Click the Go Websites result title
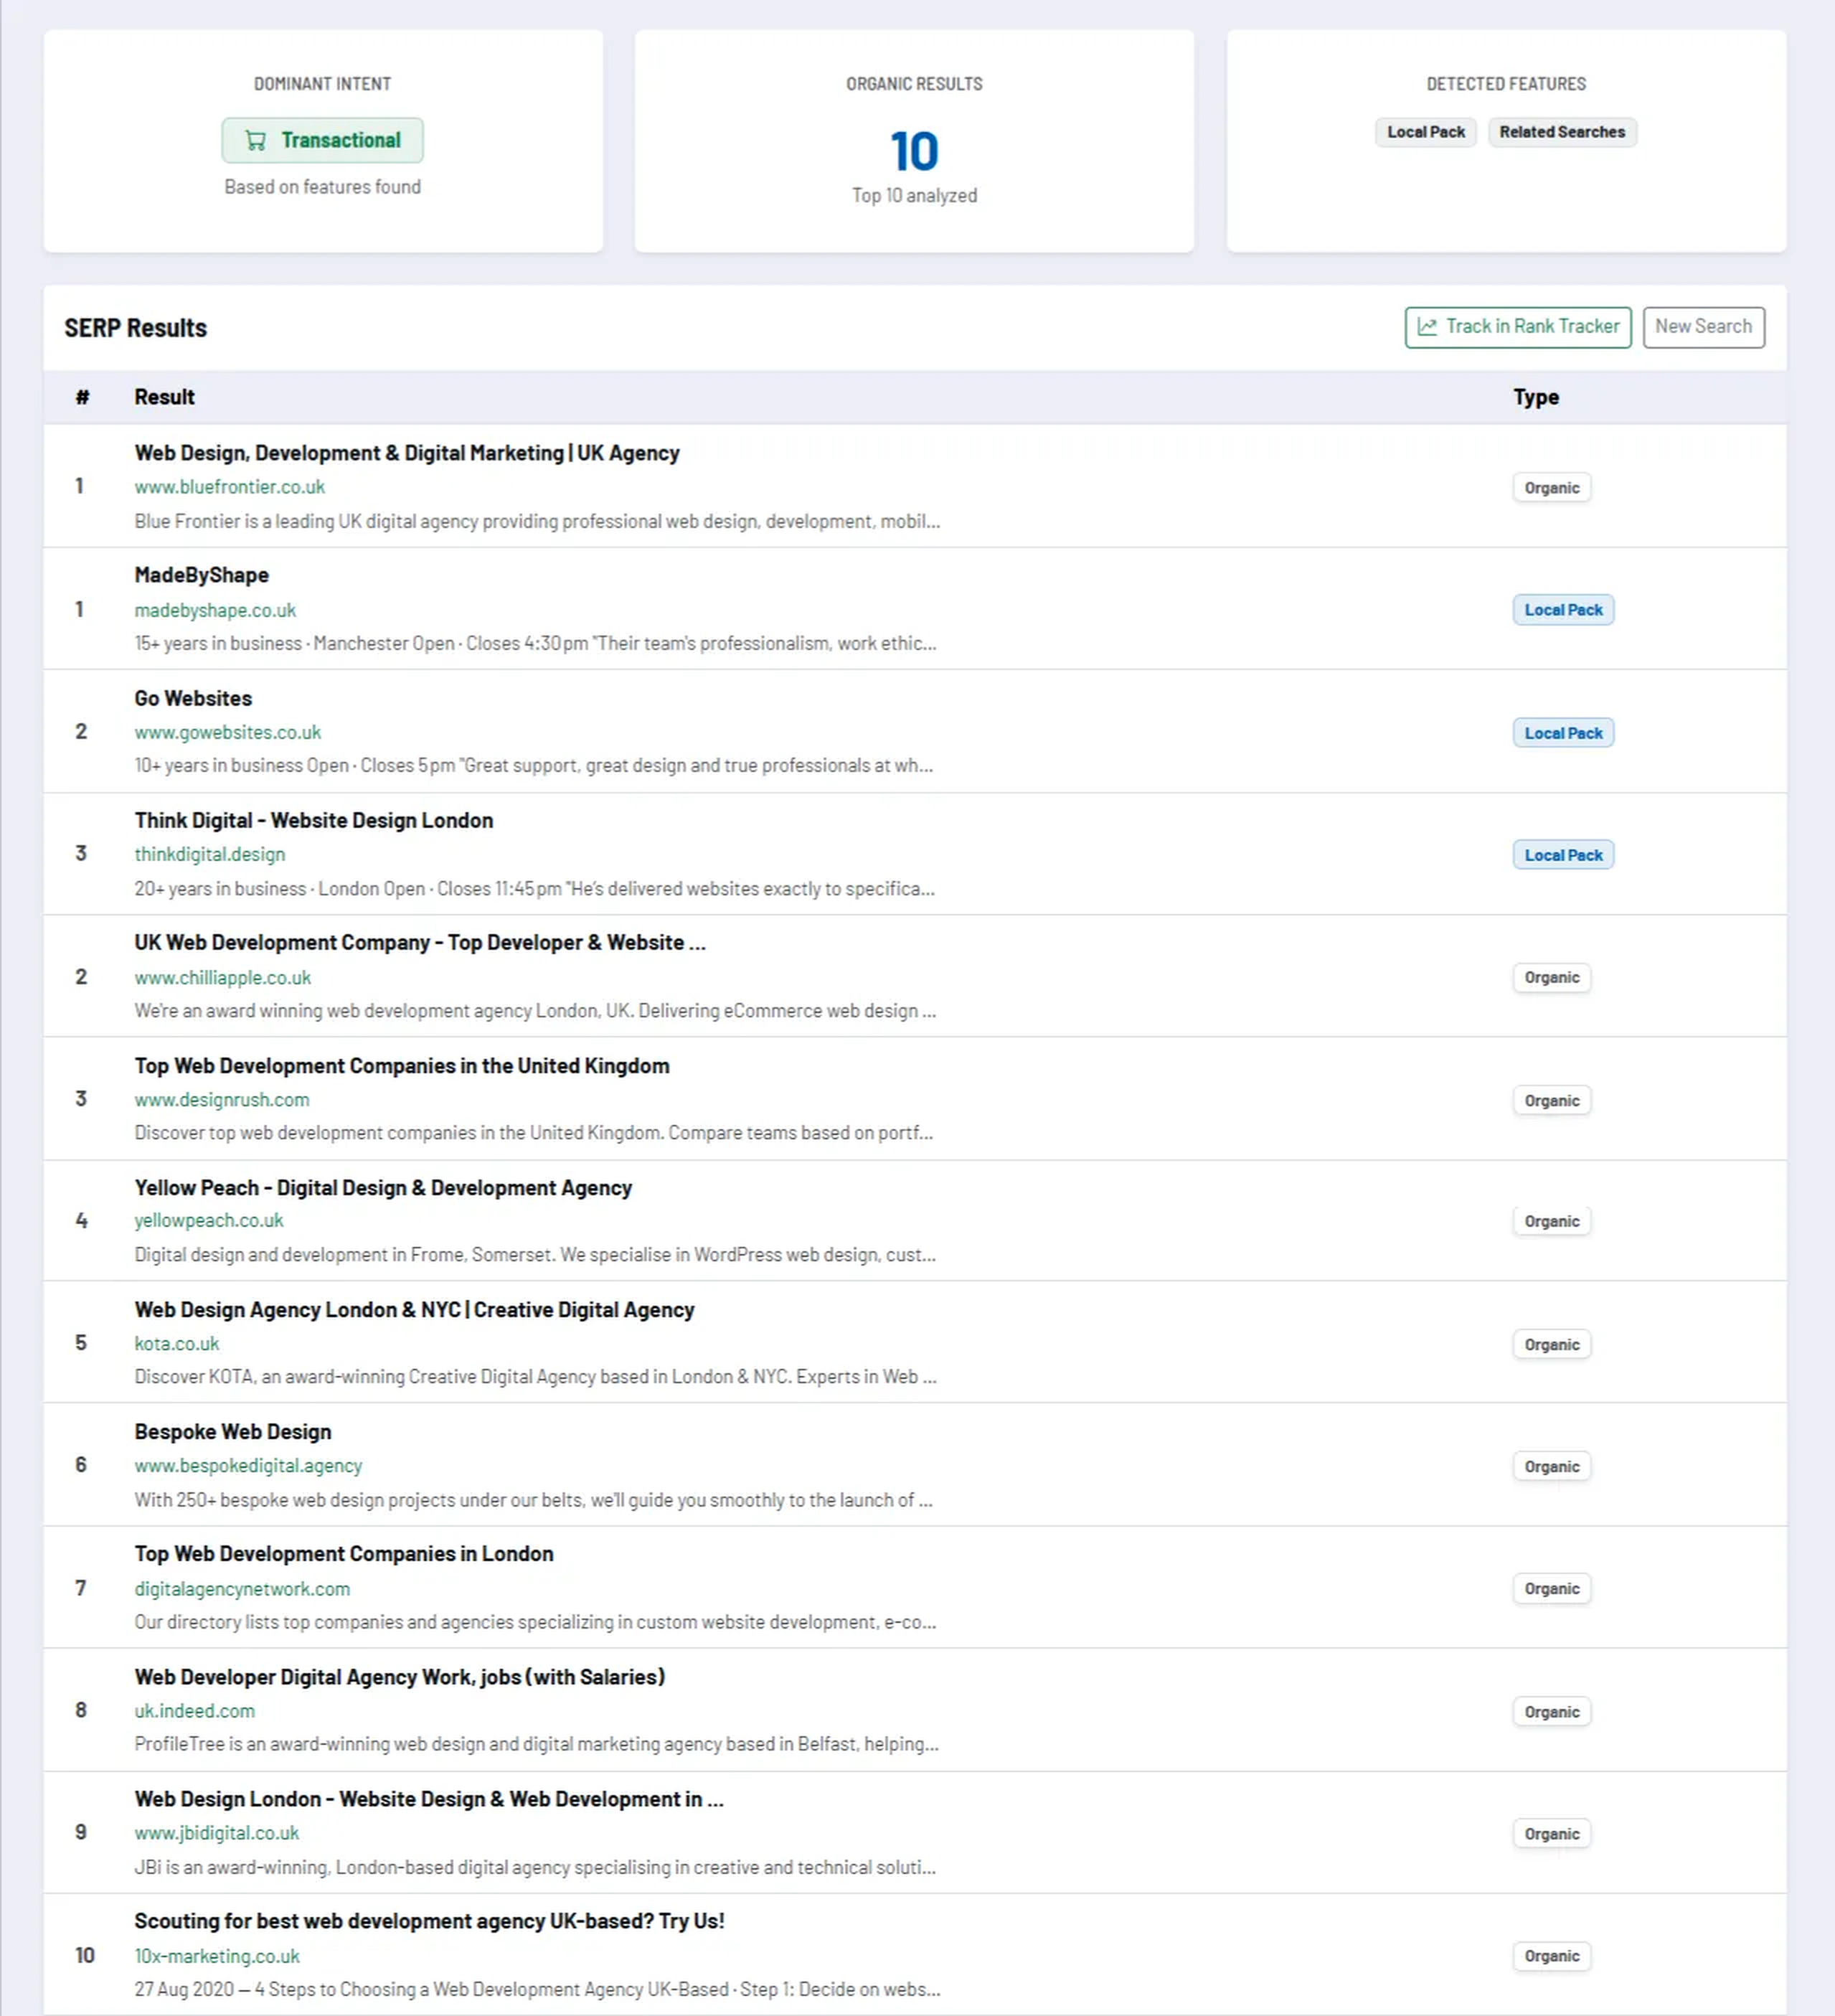This screenshot has width=1835, height=2016. point(193,698)
